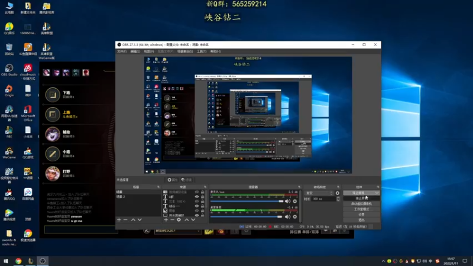
Task: Toggle visibility of 图像 source
Action: click(x=197, y=210)
